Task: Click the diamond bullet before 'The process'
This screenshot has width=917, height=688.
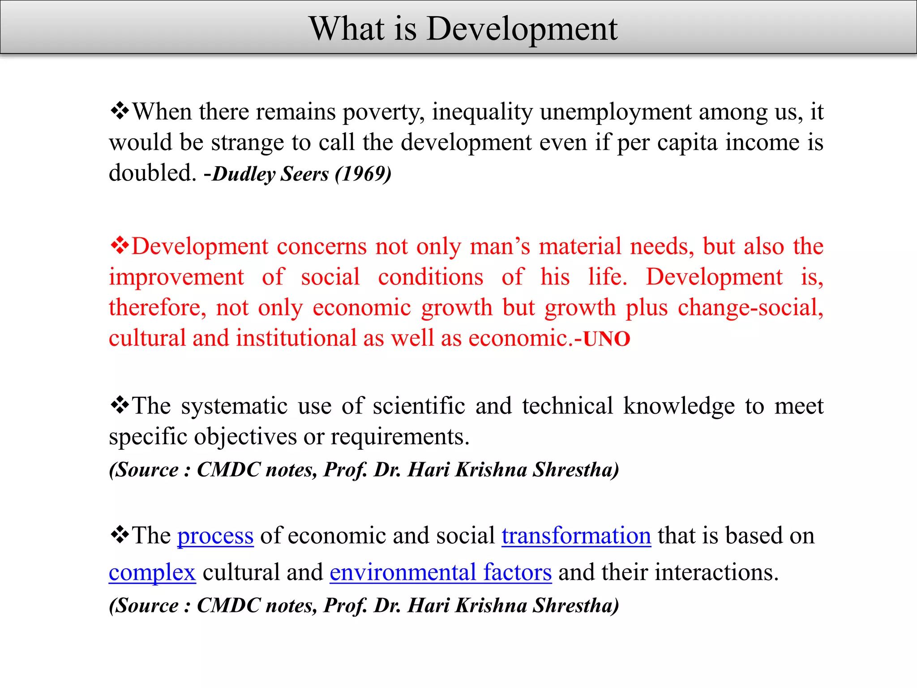Action: 120,535
